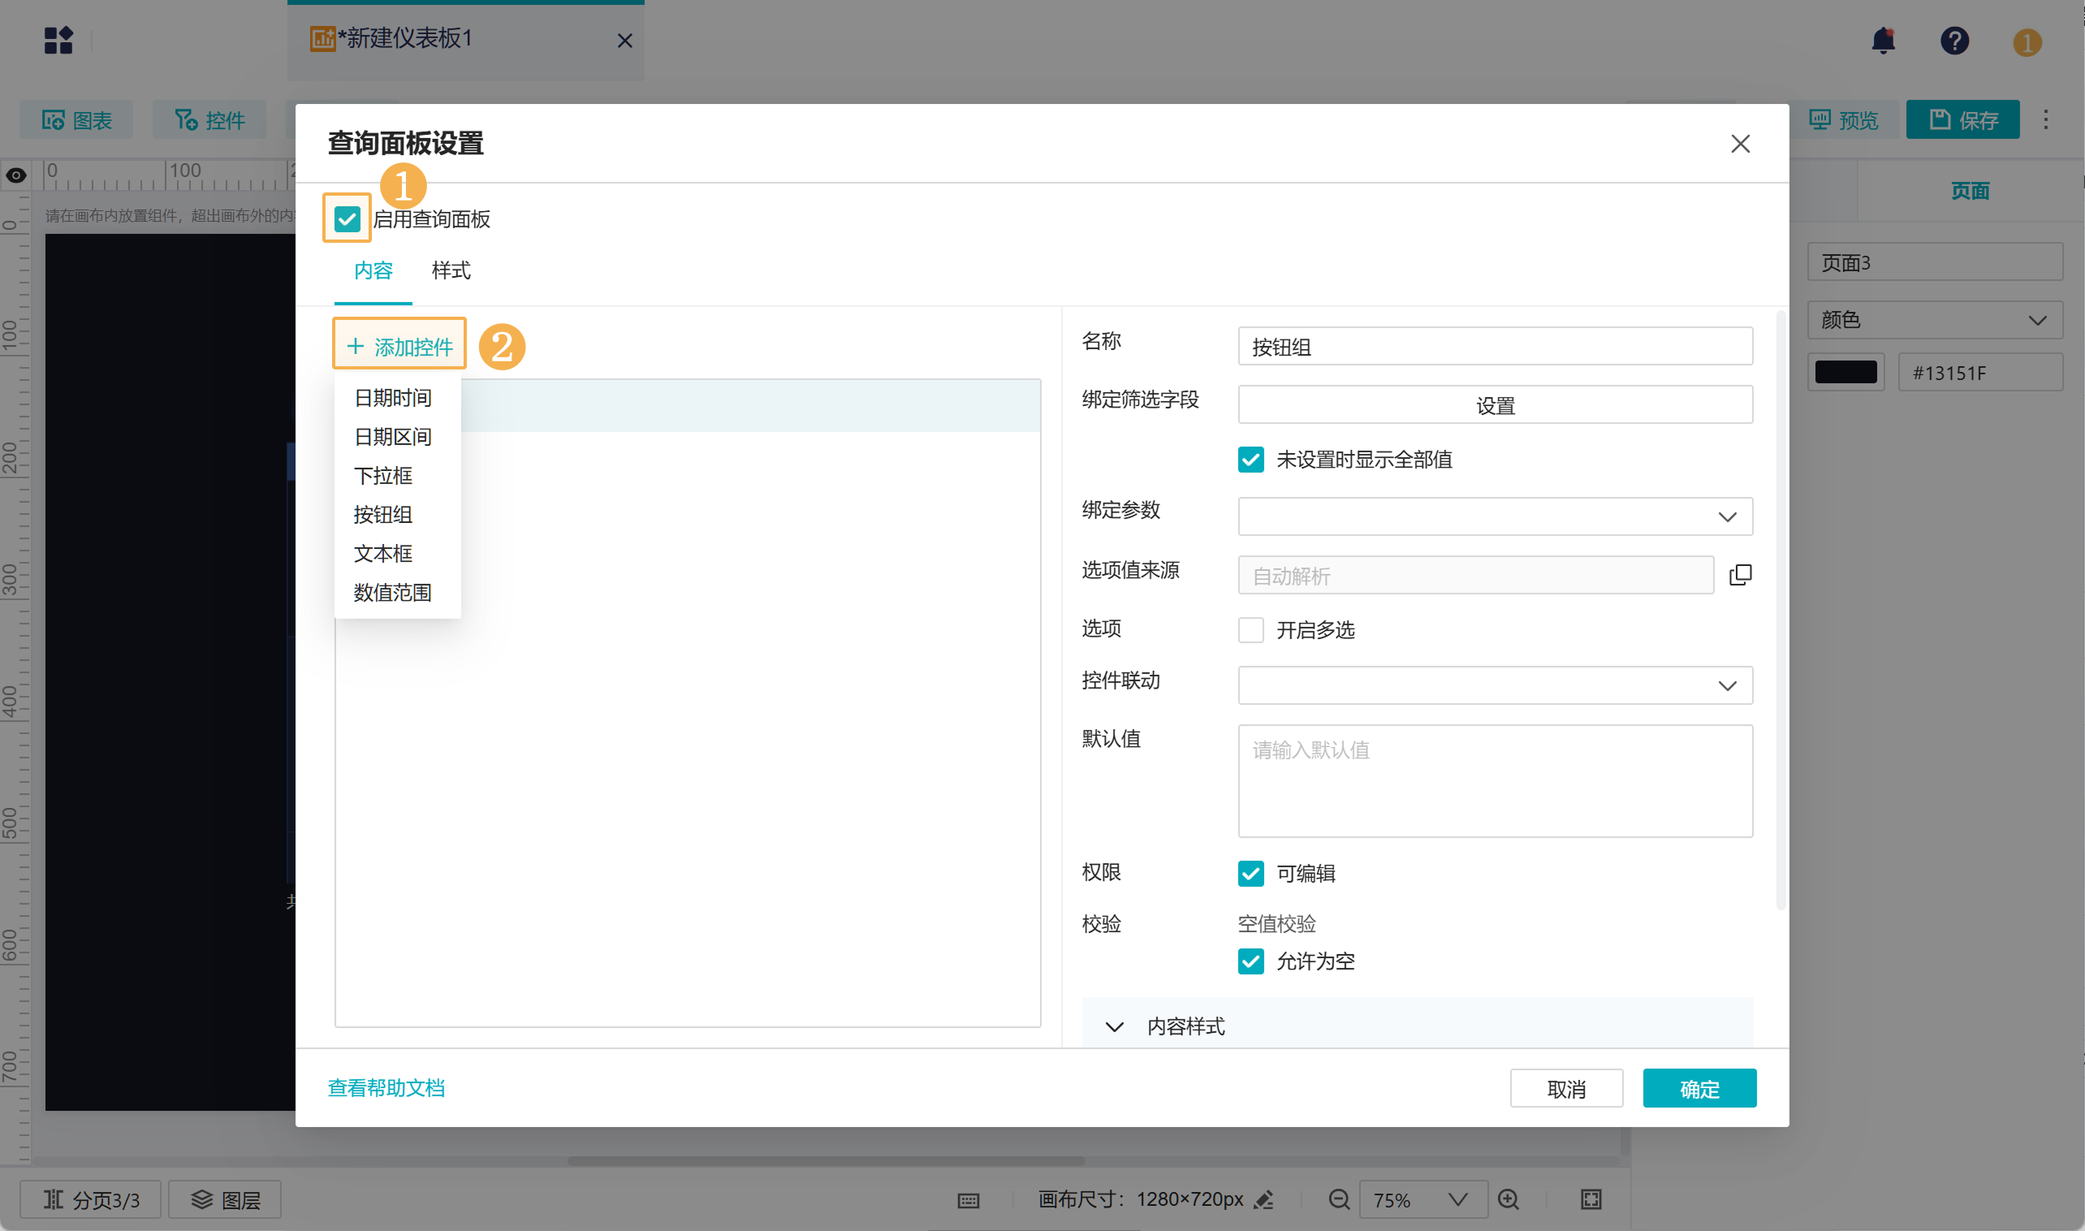This screenshot has width=2085, height=1231.
Task: Click the fit-to-screen icon in status bar
Action: (1591, 1199)
